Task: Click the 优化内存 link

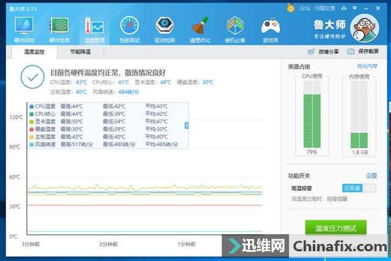Action: 367,66
